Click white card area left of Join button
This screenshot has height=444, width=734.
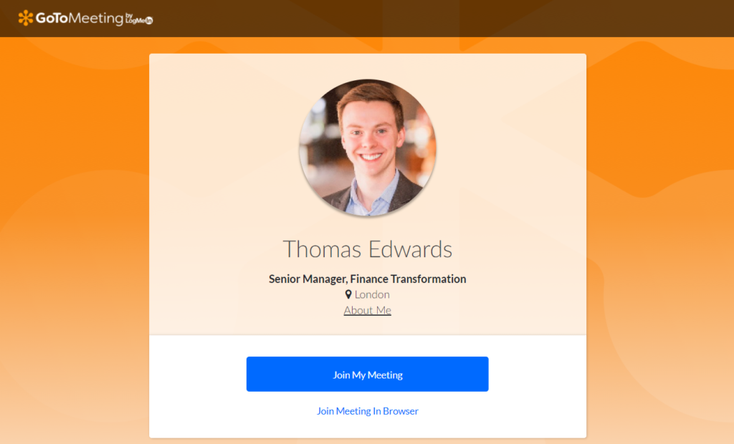pos(198,375)
